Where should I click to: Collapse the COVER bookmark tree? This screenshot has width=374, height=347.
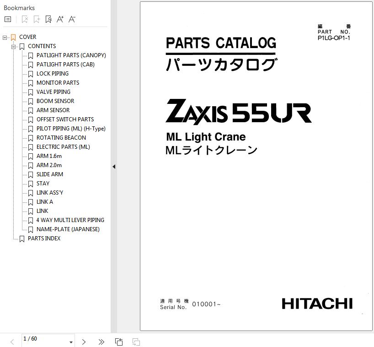pos(5,38)
